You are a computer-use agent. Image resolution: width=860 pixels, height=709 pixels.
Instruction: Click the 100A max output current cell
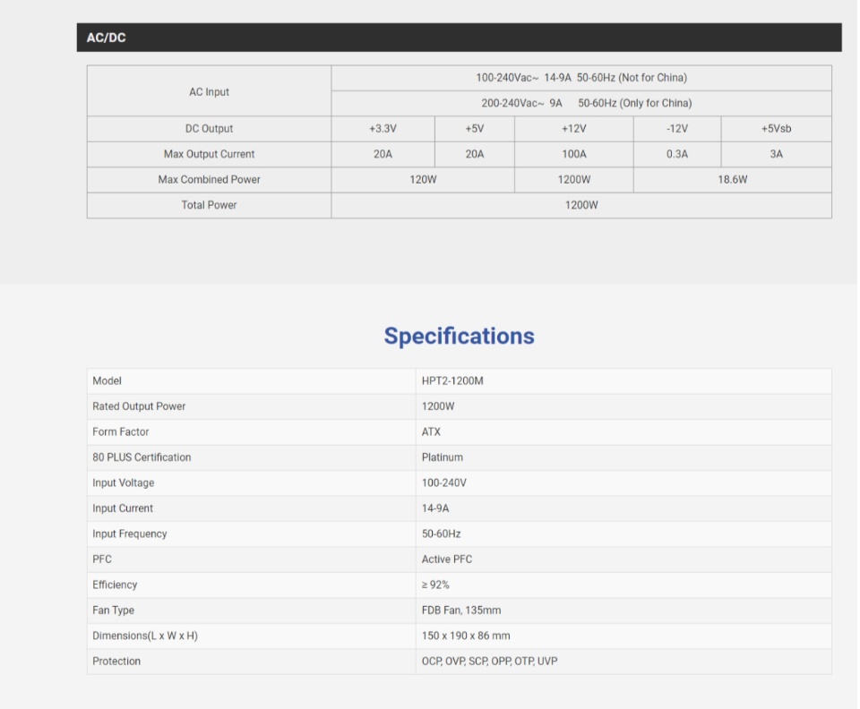point(573,154)
